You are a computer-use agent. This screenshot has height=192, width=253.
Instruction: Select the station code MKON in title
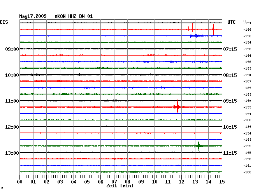point(60,16)
